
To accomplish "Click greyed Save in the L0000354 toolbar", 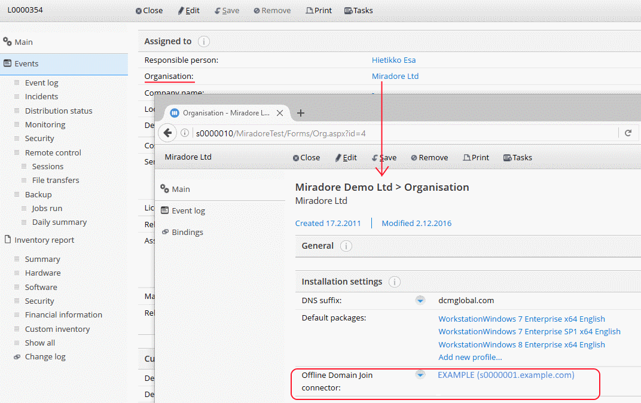I will click(227, 11).
